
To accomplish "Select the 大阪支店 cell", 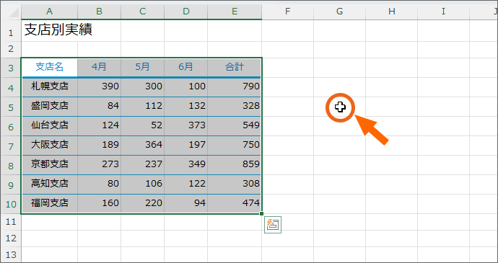I will [x=49, y=146].
